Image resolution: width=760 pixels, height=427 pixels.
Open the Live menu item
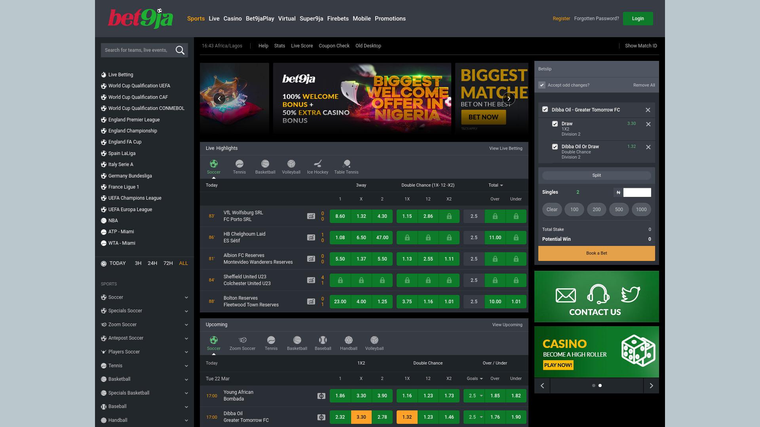[214, 19]
